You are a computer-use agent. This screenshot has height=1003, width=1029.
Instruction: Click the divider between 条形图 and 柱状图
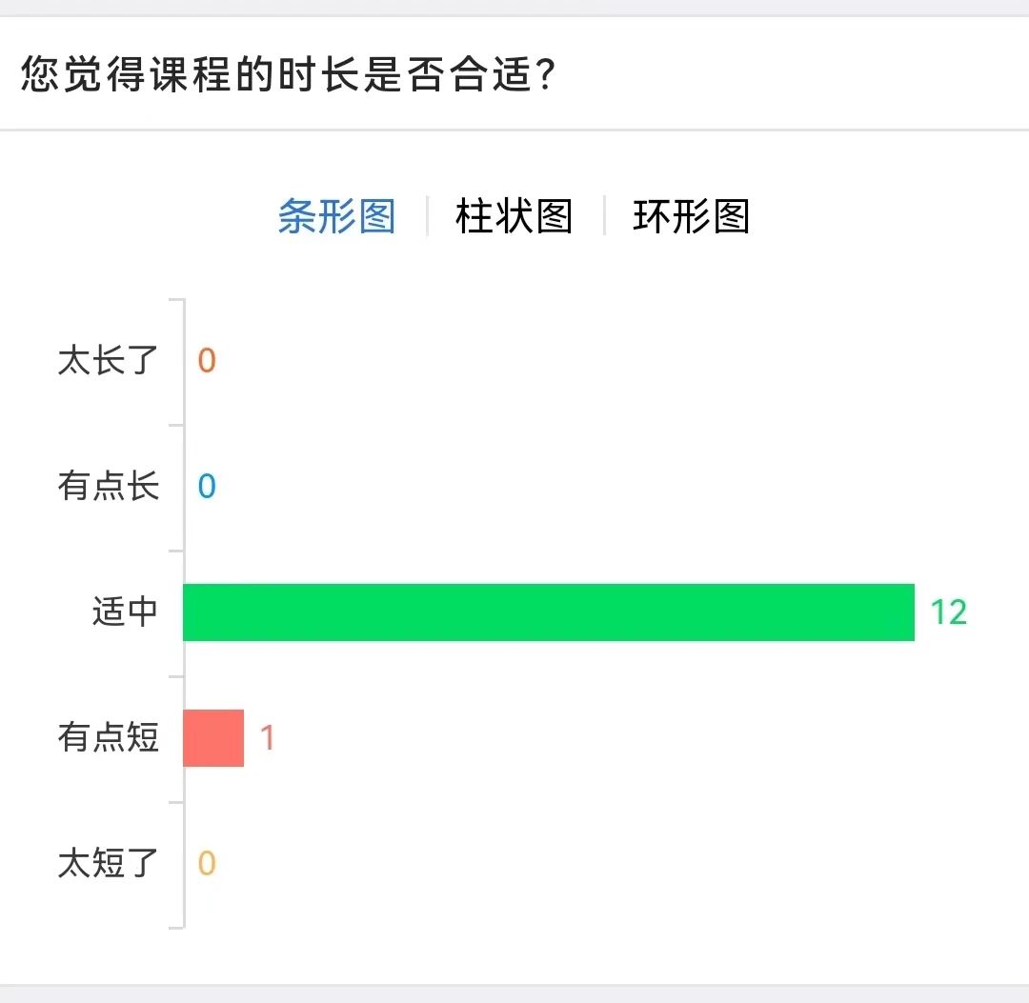[427, 216]
